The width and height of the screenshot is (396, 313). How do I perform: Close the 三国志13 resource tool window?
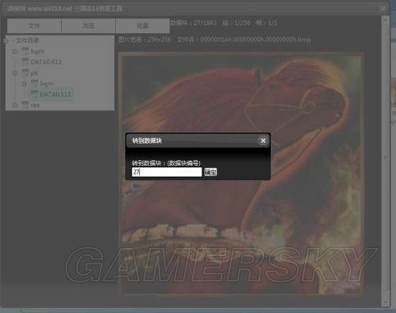(x=383, y=9)
